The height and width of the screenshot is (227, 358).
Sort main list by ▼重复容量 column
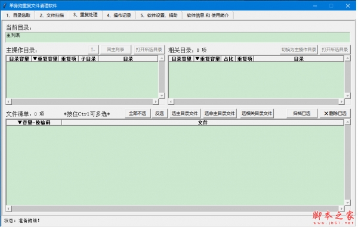click(45, 59)
